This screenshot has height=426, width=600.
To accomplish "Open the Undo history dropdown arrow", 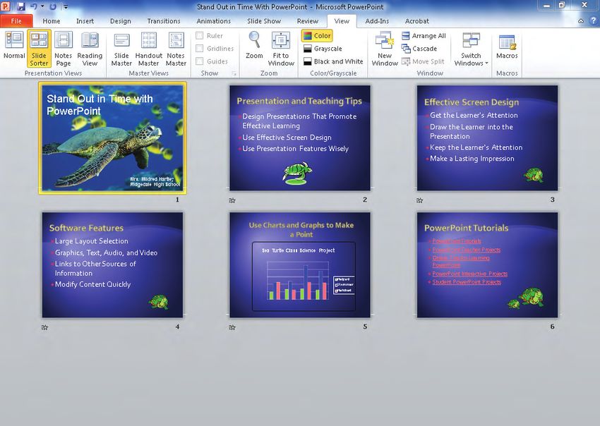I will pyautogui.click(x=42, y=6).
